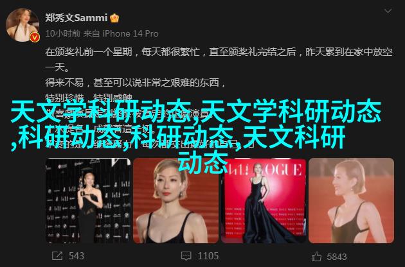Open the third VOGUE red backdrop photo
This screenshot has width=405, height=267.
tap(264, 201)
